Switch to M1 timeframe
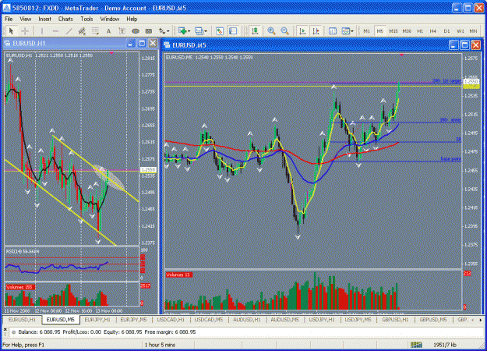 (366, 31)
